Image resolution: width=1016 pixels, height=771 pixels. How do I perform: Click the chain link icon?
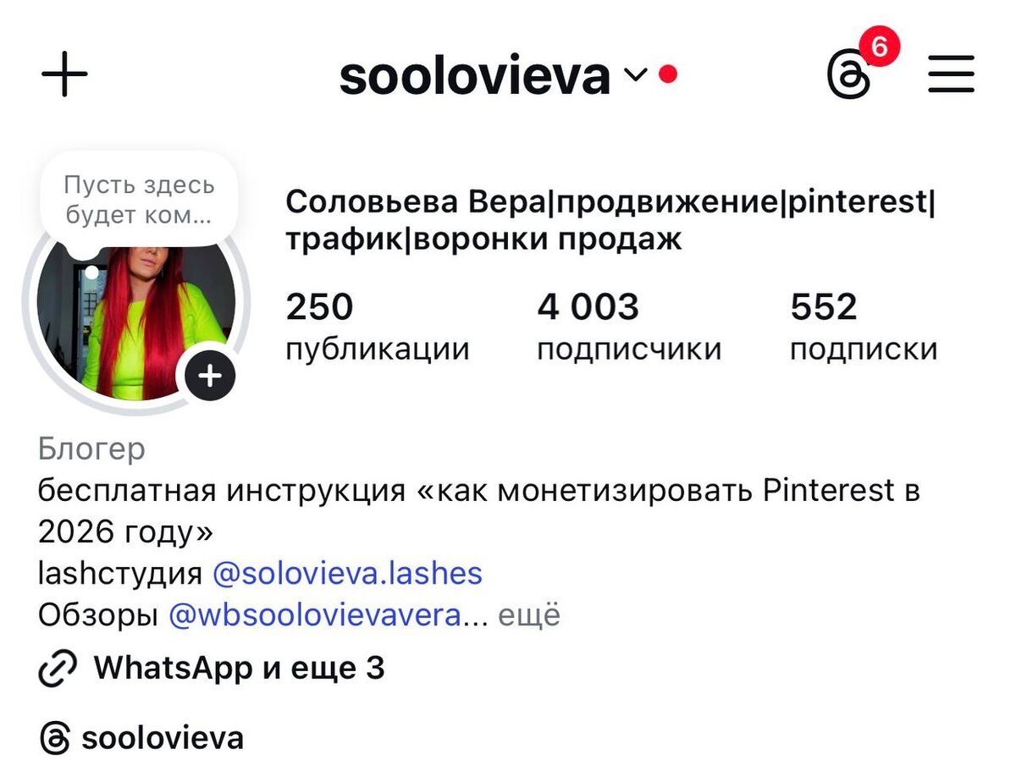coord(58,669)
